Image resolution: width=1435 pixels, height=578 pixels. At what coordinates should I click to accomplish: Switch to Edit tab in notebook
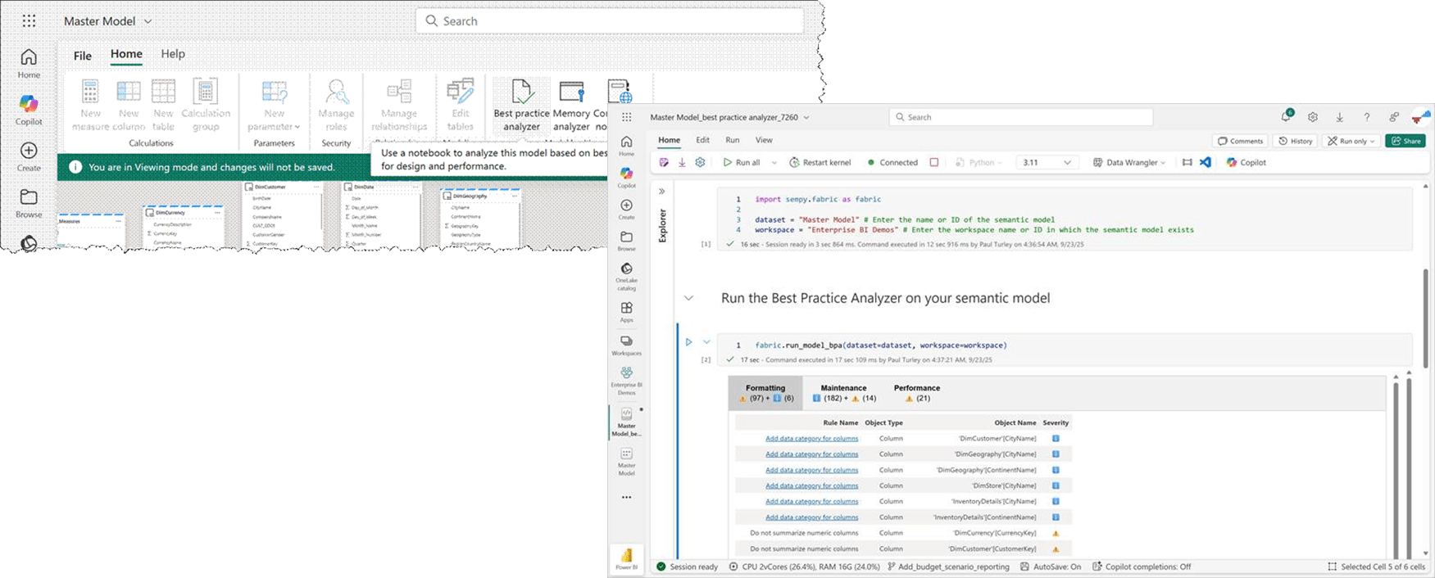[702, 140]
